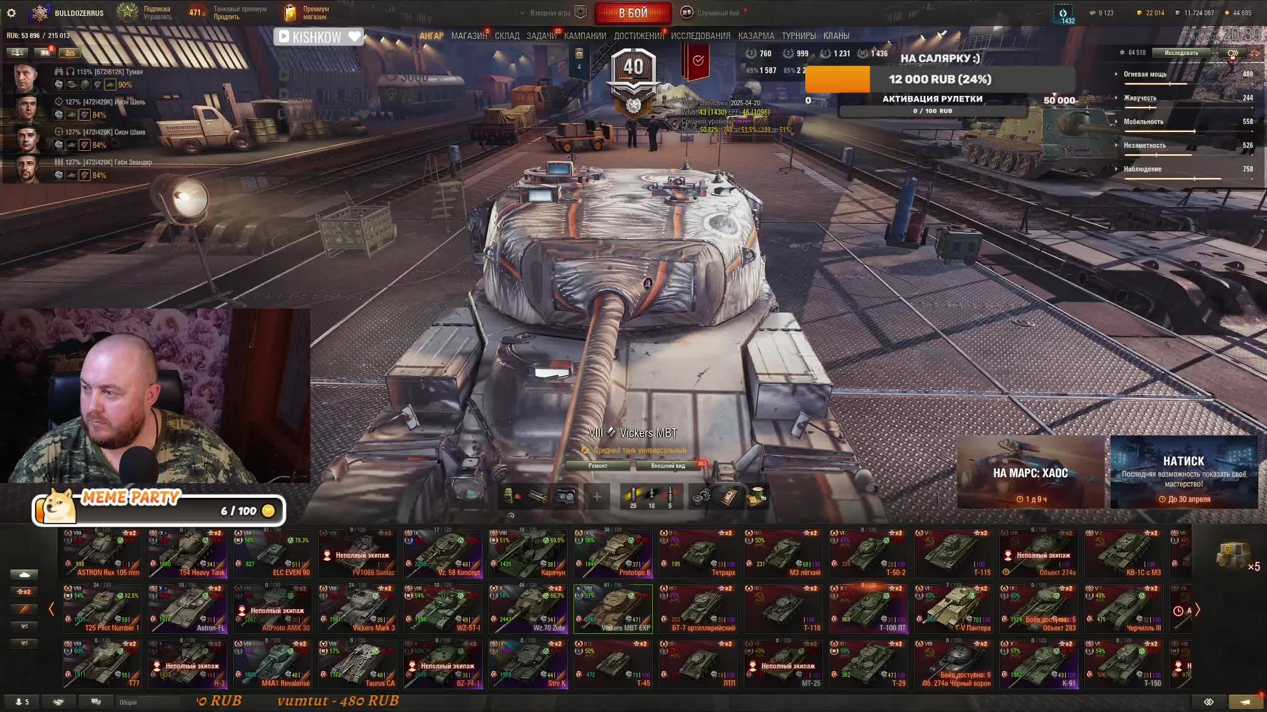Toggle the tank type carousel filter
1267x712 pixels.
[24, 574]
